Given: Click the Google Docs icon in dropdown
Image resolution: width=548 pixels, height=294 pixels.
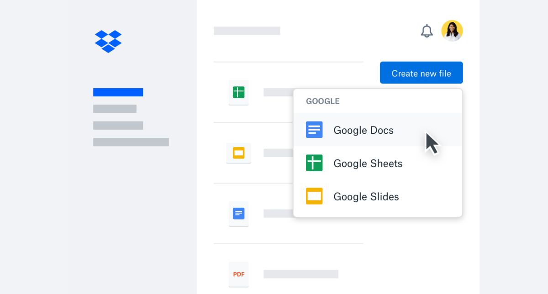Looking at the screenshot, I should pyautogui.click(x=314, y=130).
